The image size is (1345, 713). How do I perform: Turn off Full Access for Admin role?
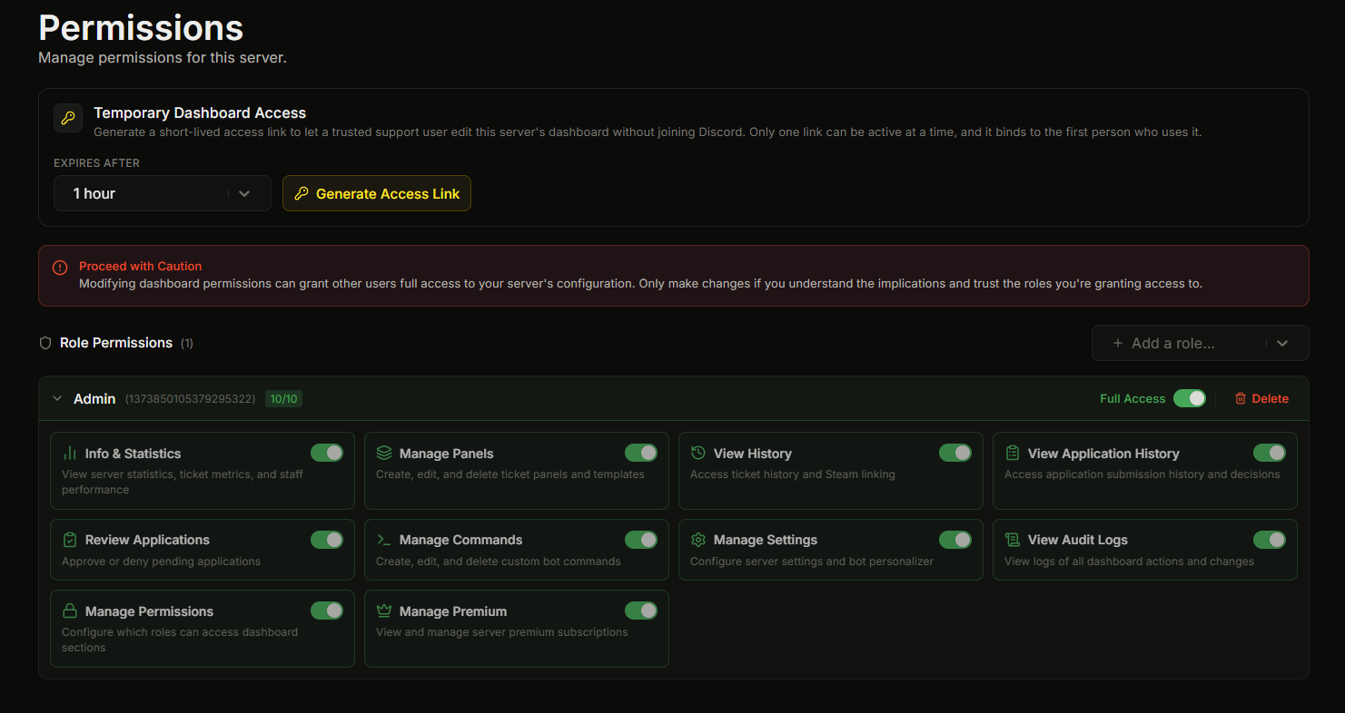1190,398
